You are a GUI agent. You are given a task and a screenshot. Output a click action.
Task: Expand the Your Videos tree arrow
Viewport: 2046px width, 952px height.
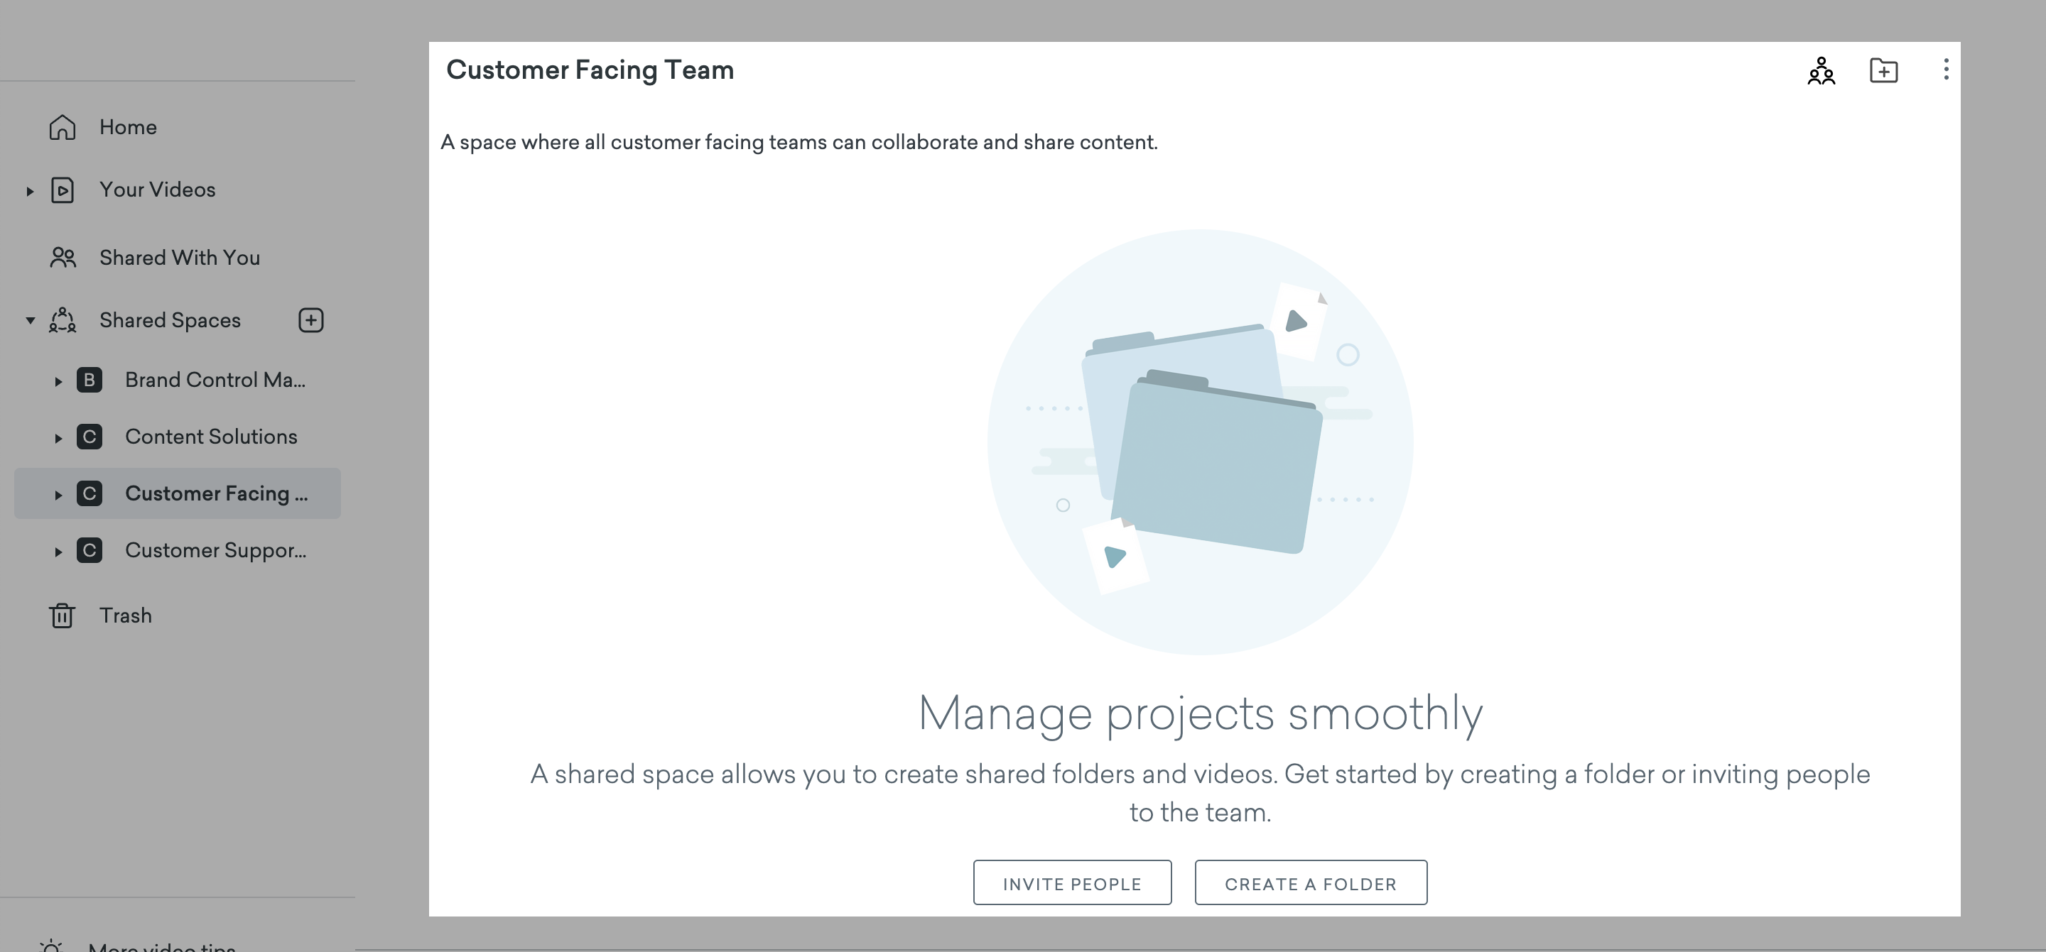pos(30,192)
